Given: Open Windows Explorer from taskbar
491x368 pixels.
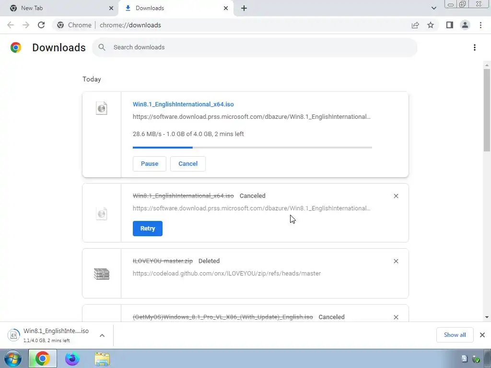Looking at the screenshot, I should pos(102,358).
